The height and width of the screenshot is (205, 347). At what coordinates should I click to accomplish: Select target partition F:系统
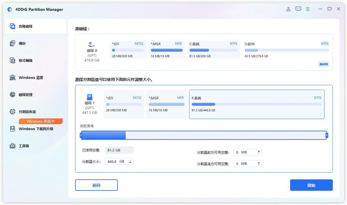[257, 104]
